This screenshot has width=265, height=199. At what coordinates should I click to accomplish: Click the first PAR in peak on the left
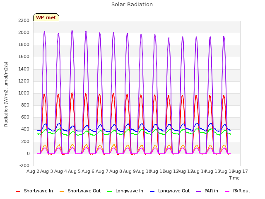tap(44, 32)
